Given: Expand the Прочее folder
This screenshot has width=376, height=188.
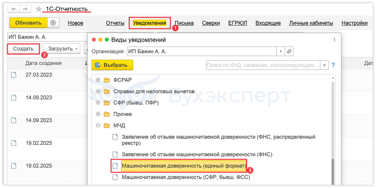Looking at the screenshot, I should pos(98,114).
